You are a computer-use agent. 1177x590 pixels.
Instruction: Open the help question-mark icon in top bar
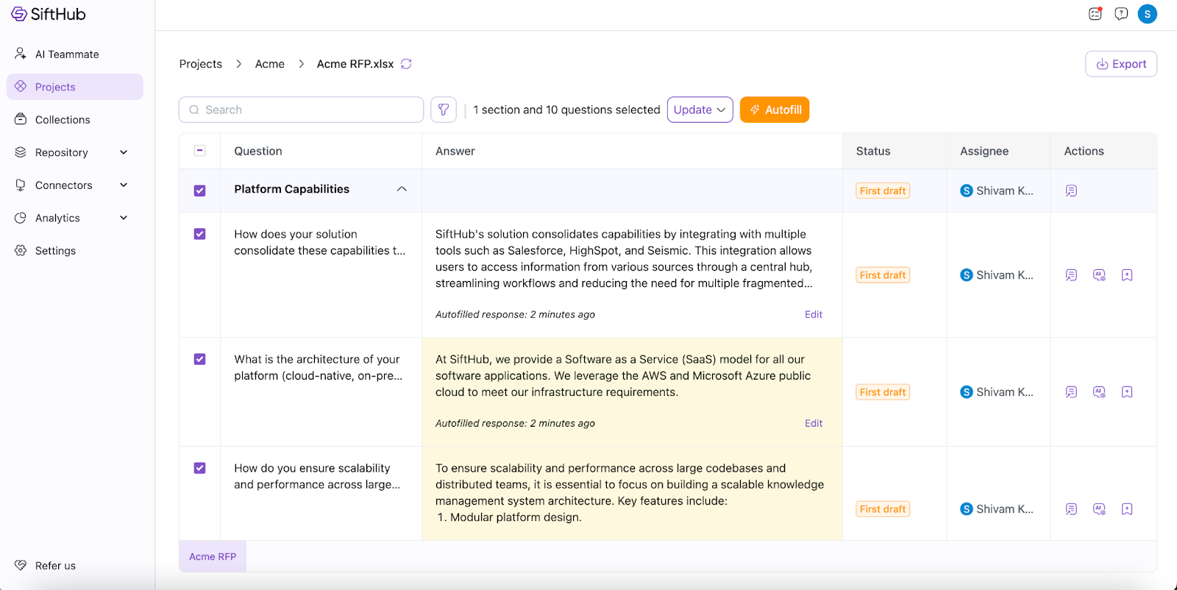pos(1121,14)
